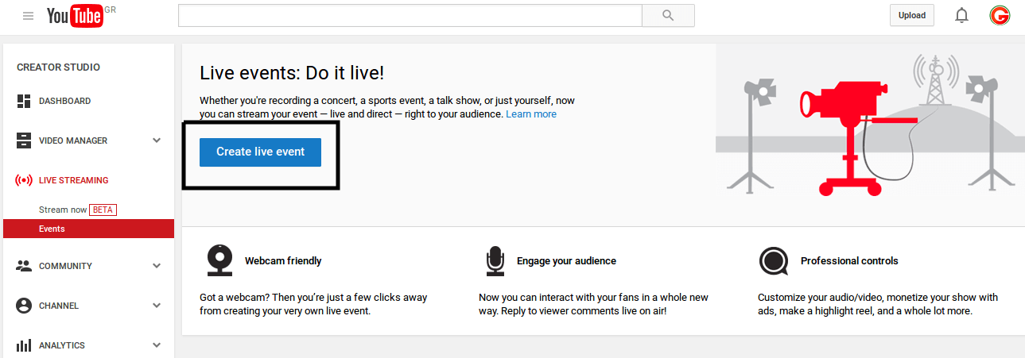Expand the Channel section chevron
The width and height of the screenshot is (1025, 358).
(157, 306)
